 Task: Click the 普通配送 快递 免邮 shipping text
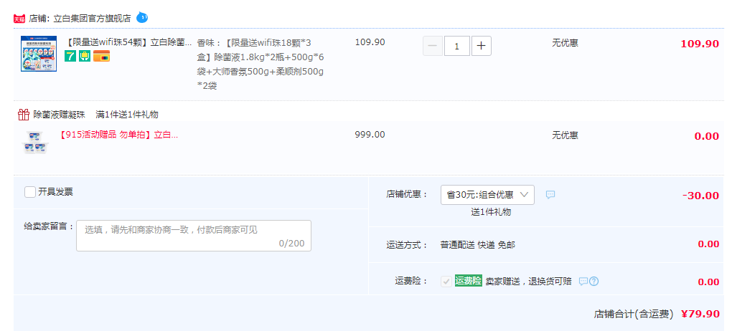point(477,245)
